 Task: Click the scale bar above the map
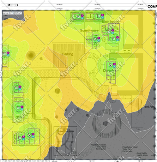click(x=12, y=5)
